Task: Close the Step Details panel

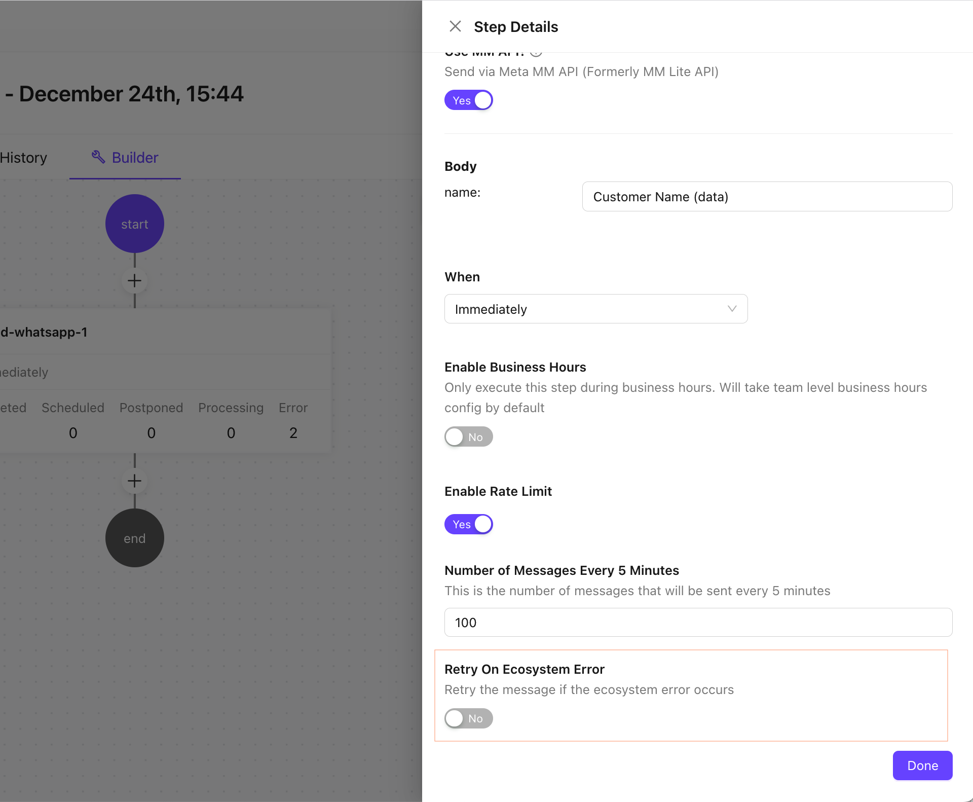Action: [x=455, y=26]
